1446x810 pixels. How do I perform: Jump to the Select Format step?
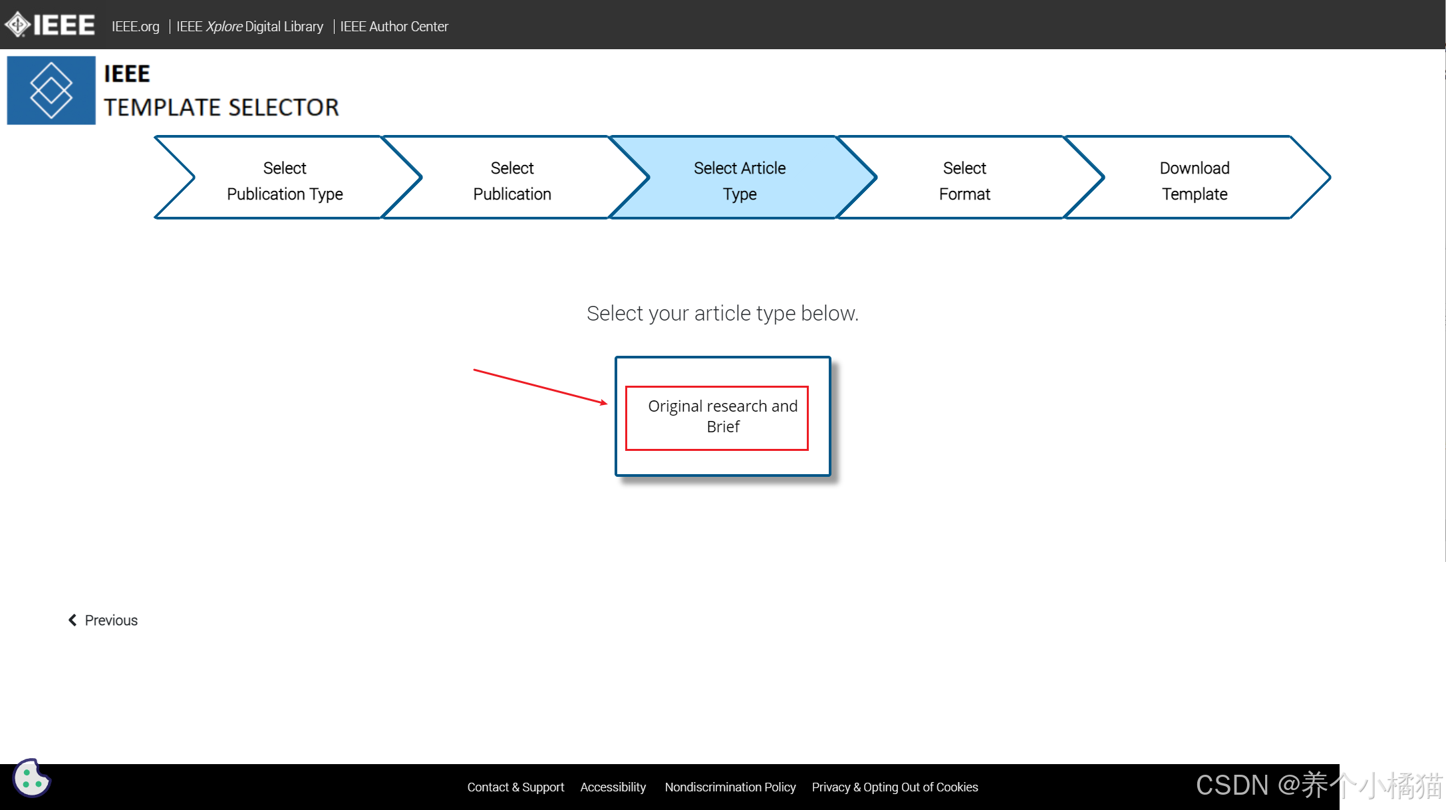coord(964,180)
